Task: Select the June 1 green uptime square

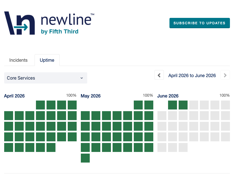Action: click(x=173, y=105)
